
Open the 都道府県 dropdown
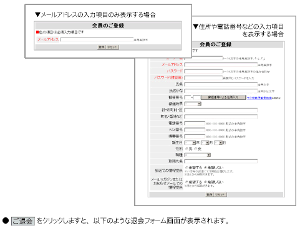[x=193, y=104]
